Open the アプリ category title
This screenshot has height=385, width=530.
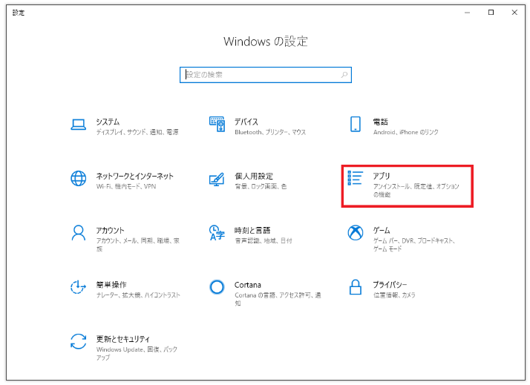tap(382, 176)
